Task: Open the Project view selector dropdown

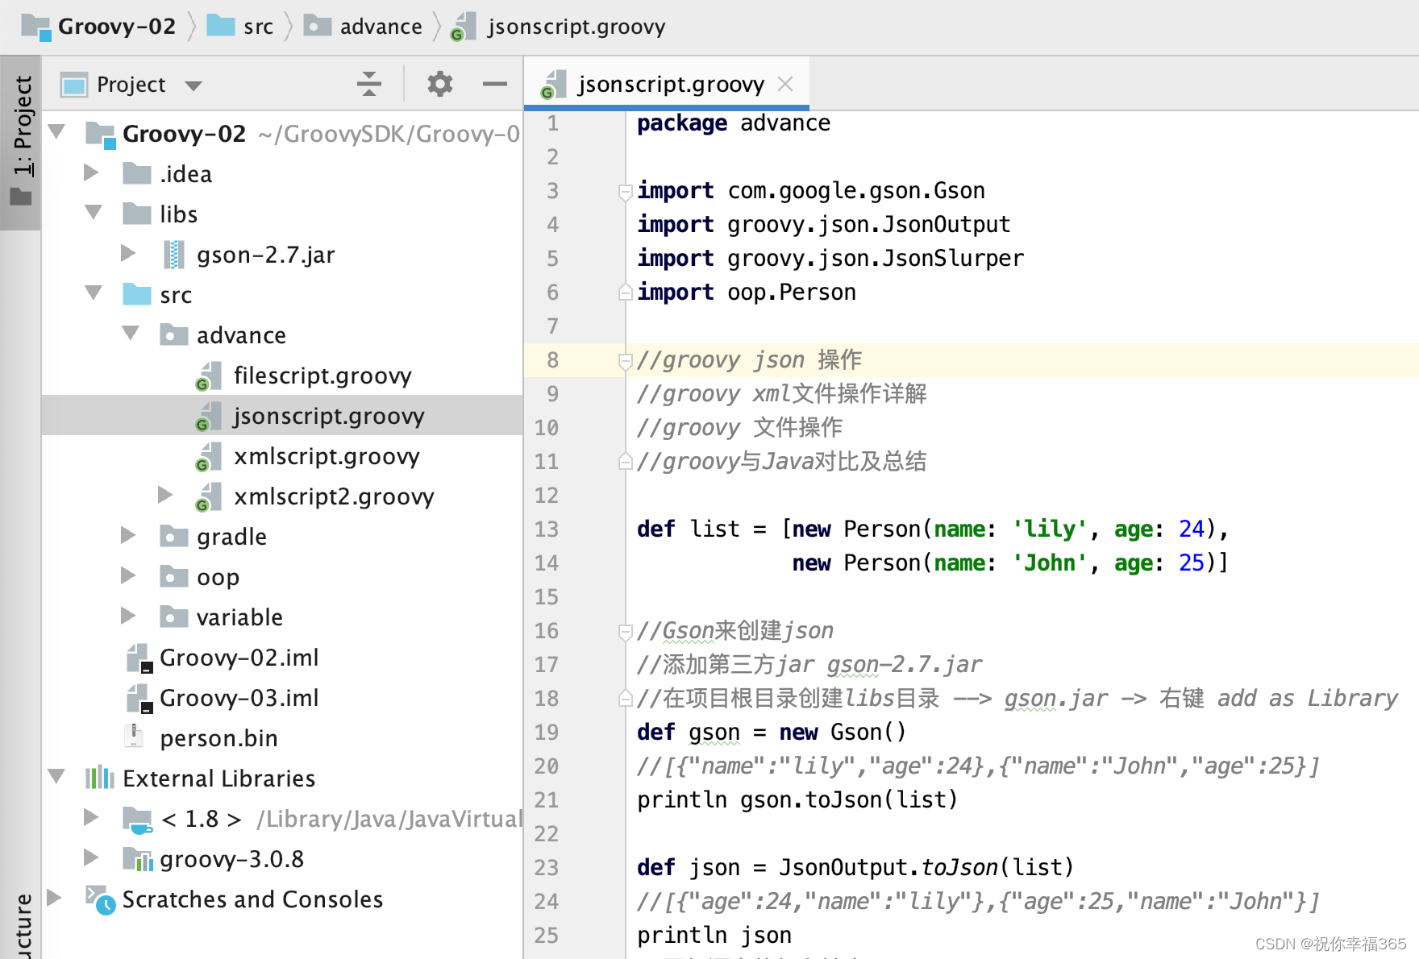Action: coord(193,84)
